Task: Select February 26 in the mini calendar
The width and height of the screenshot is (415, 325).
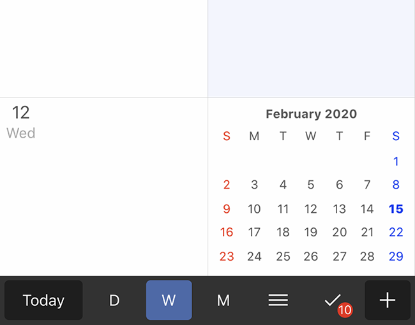Action: pos(311,257)
